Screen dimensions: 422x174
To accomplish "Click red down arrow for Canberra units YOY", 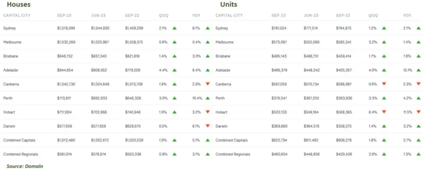I will [x=418, y=84].
